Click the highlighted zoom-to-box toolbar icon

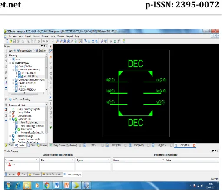pos(80,41)
